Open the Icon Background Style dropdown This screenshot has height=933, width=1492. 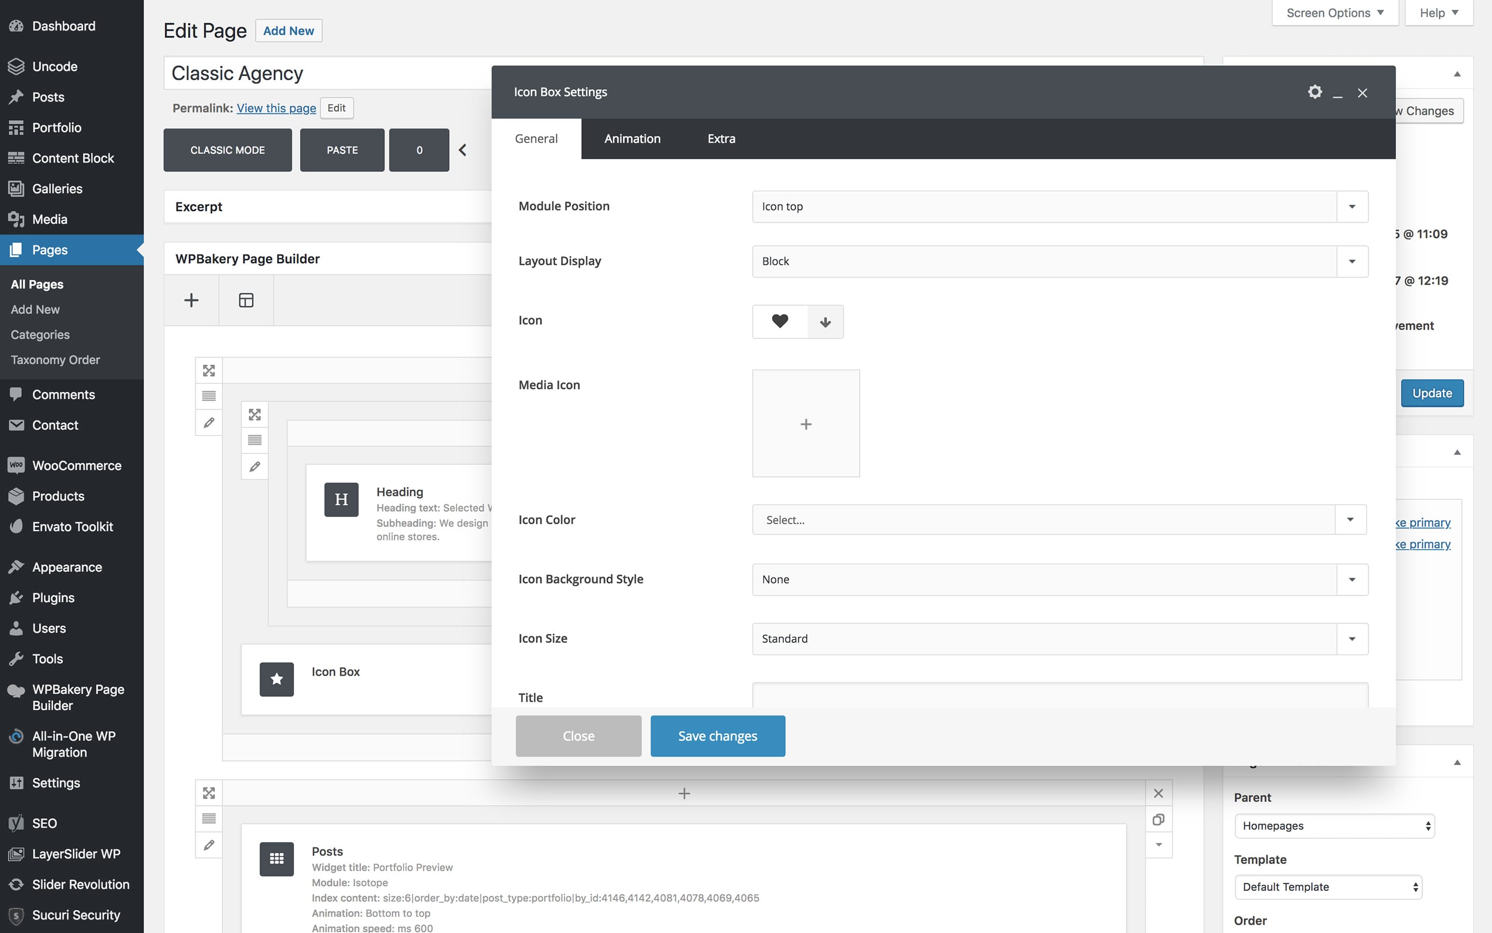tap(1059, 579)
